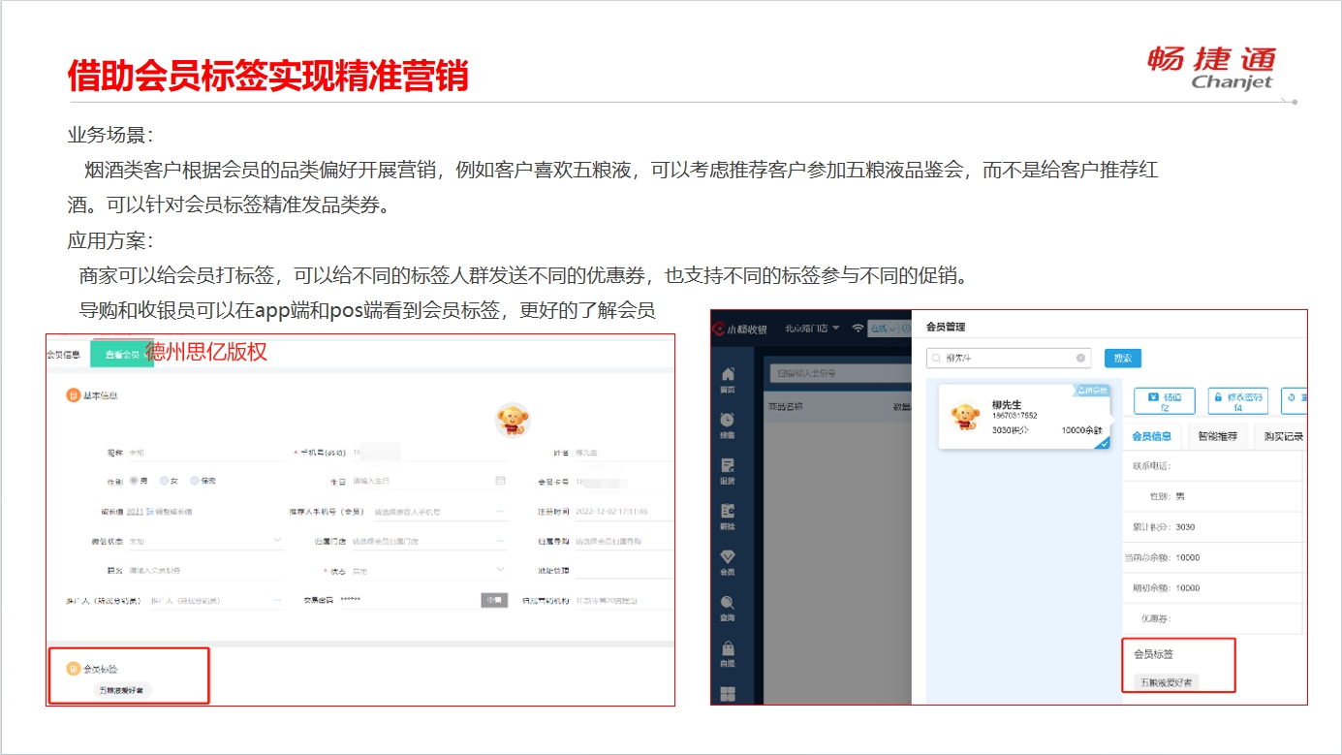
Task: Click 五粮液爱好者 tag in left form
Action: click(123, 690)
